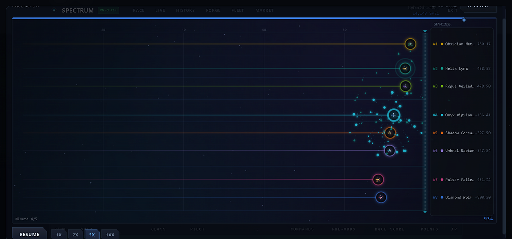Set replay speed to 2X
The height and width of the screenshot is (239, 512).
75,235
